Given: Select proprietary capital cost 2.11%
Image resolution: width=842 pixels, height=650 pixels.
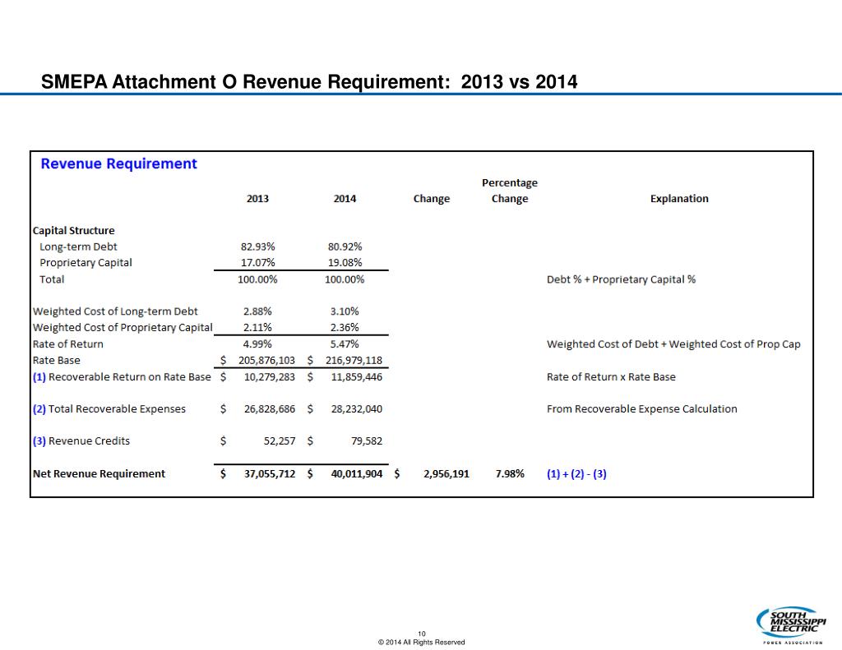Looking at the screenshot, I should click(x=257, y=327).
